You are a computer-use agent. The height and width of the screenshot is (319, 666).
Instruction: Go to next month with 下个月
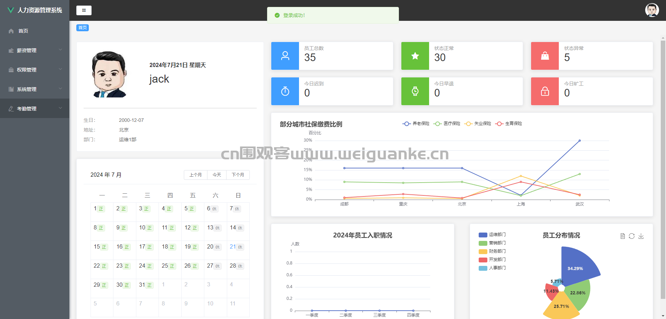[x=238, y=175]
